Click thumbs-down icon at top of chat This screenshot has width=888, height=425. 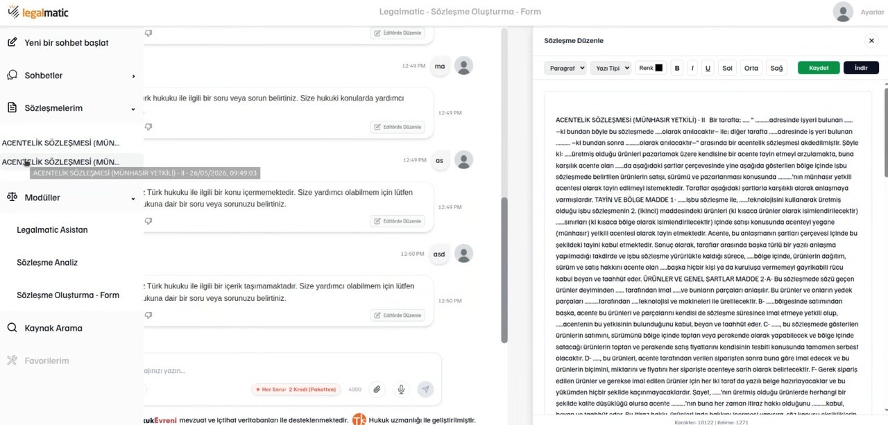[148, 33]
